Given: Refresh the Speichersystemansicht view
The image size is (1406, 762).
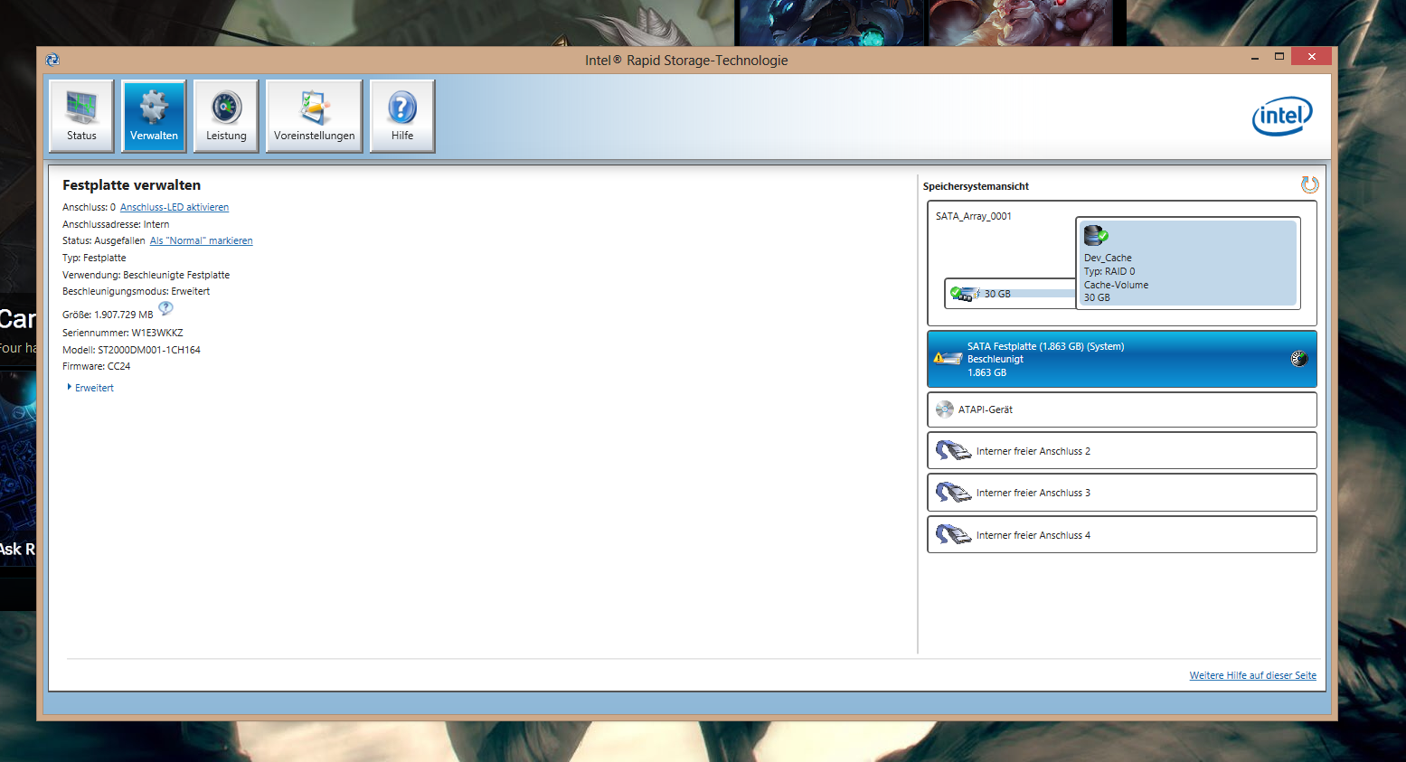Looking at the screenshot, I should [x=1309, y=184].
